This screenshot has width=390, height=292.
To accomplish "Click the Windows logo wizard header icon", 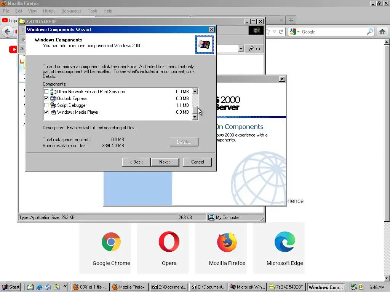I will [204, 45].
